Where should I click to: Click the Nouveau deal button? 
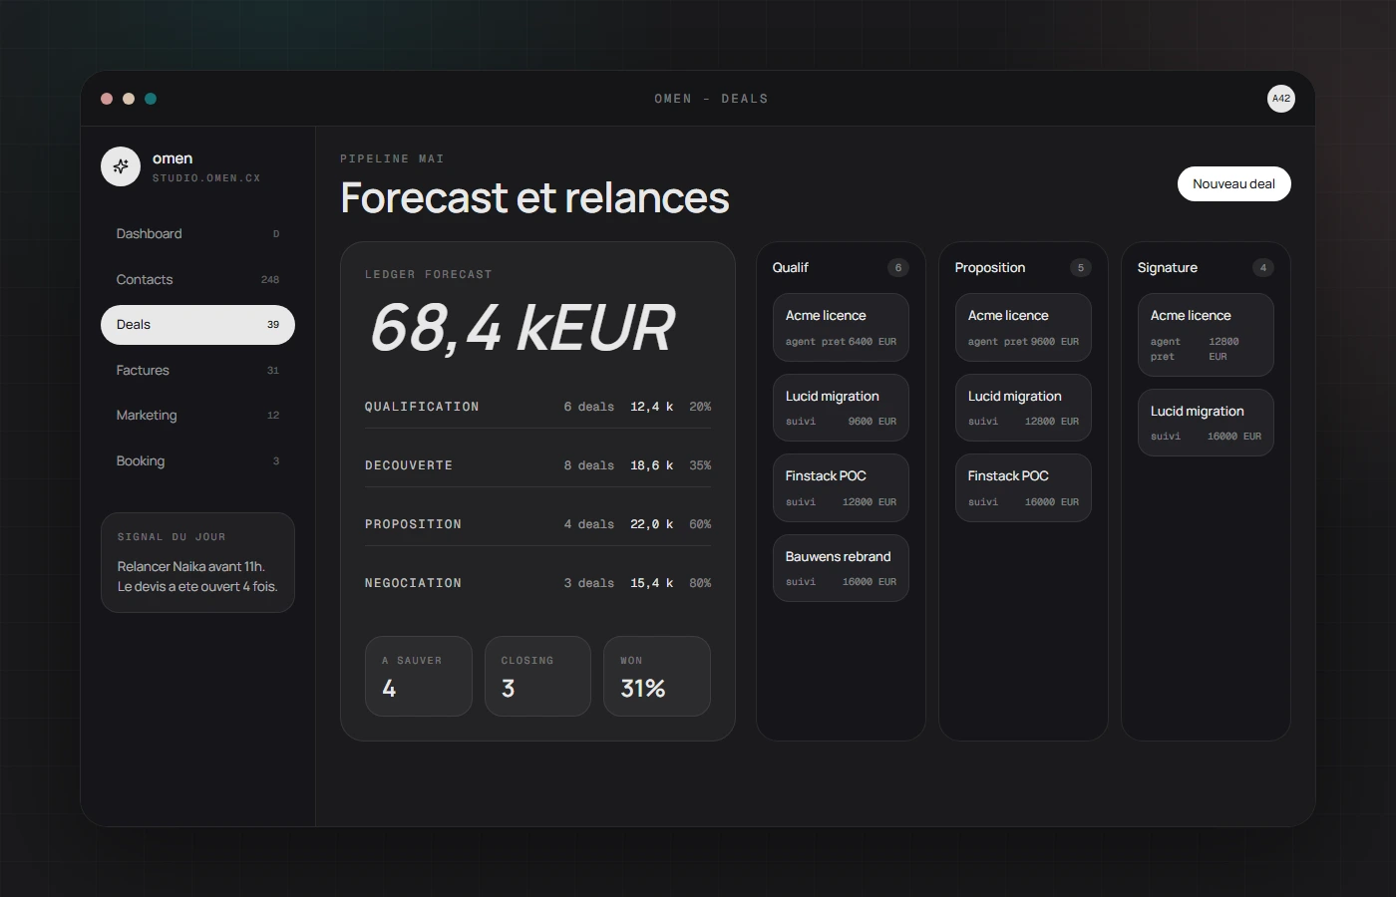point(1234,184)
